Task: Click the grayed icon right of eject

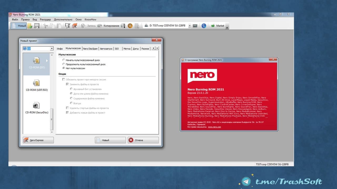Action: 137,26
